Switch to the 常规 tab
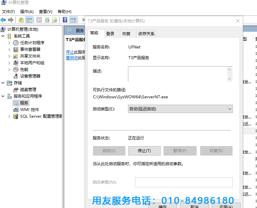 (x=96, y=33)
